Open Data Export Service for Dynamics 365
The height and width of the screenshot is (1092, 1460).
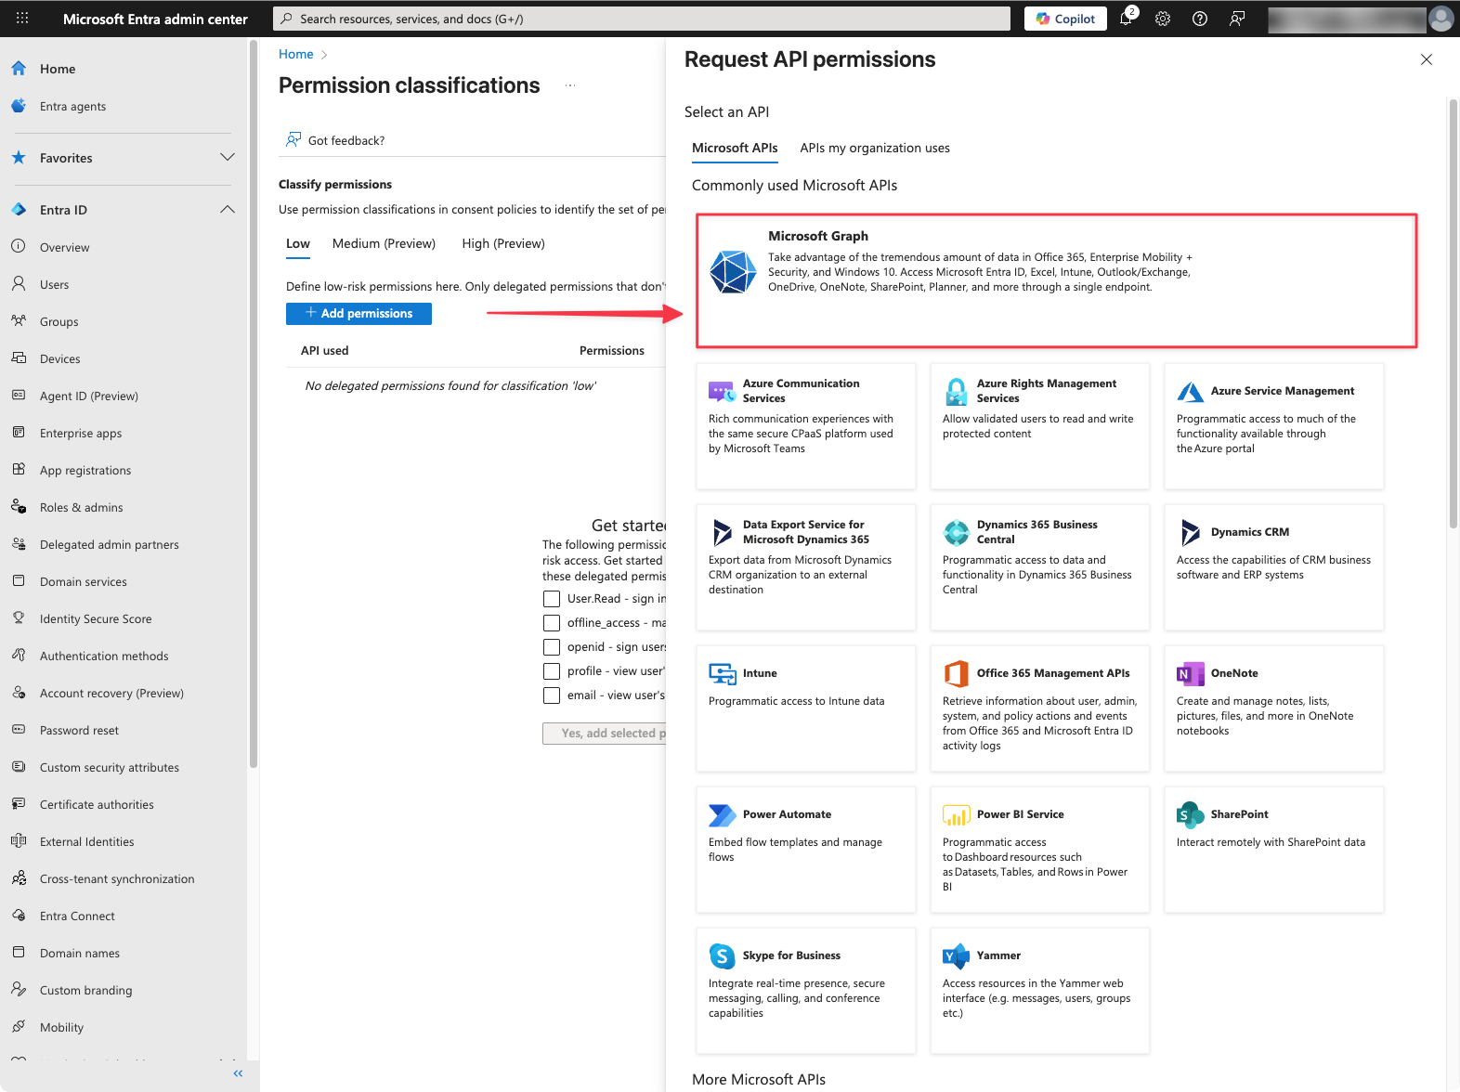pyautogui.click(x=806, y=567)
